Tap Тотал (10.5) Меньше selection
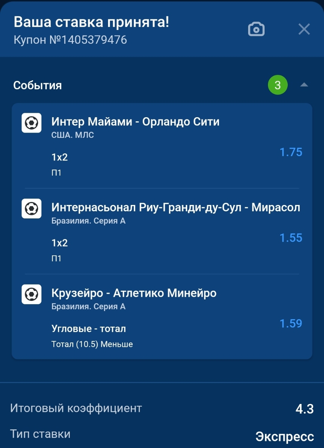 coord(92,344)
